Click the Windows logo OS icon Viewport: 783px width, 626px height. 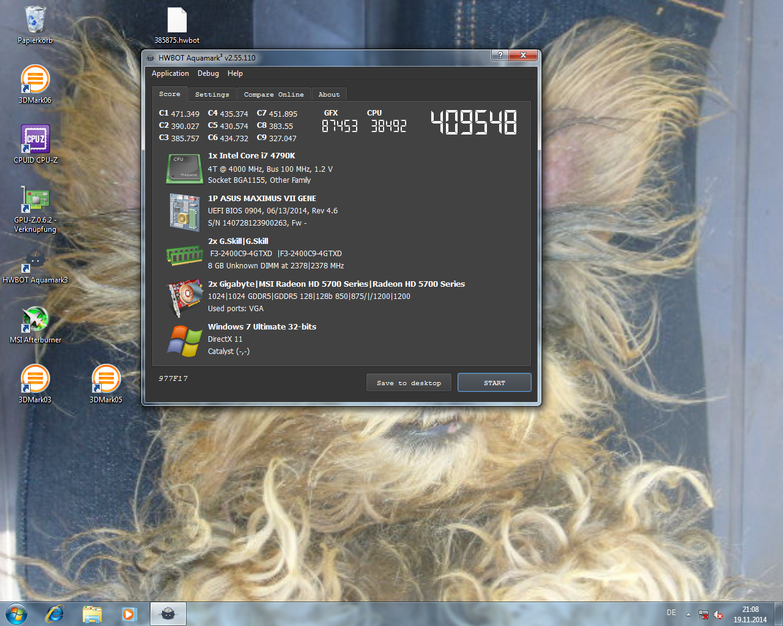pyautogui.click(x=185, y=341)
